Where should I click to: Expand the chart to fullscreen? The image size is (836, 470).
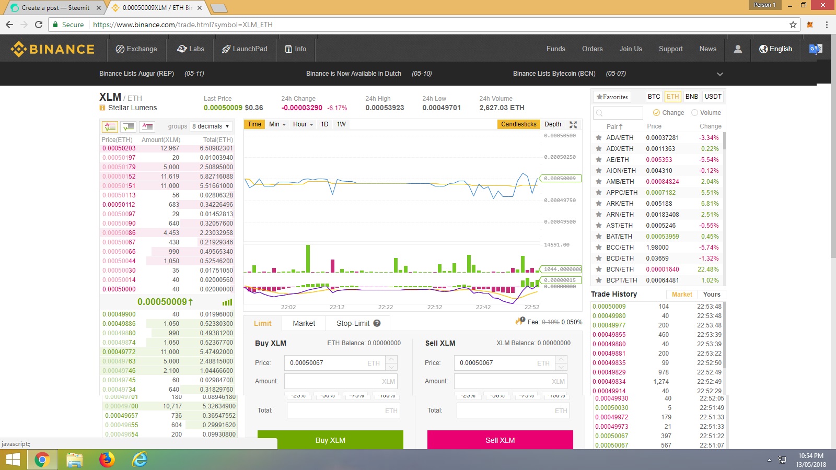pos(573,124)
